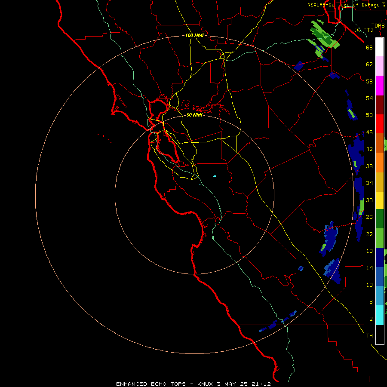Click the light green legend swatch between 18 and 22
This screenshot has width=387, height=387.
click(x=380, y=238)
